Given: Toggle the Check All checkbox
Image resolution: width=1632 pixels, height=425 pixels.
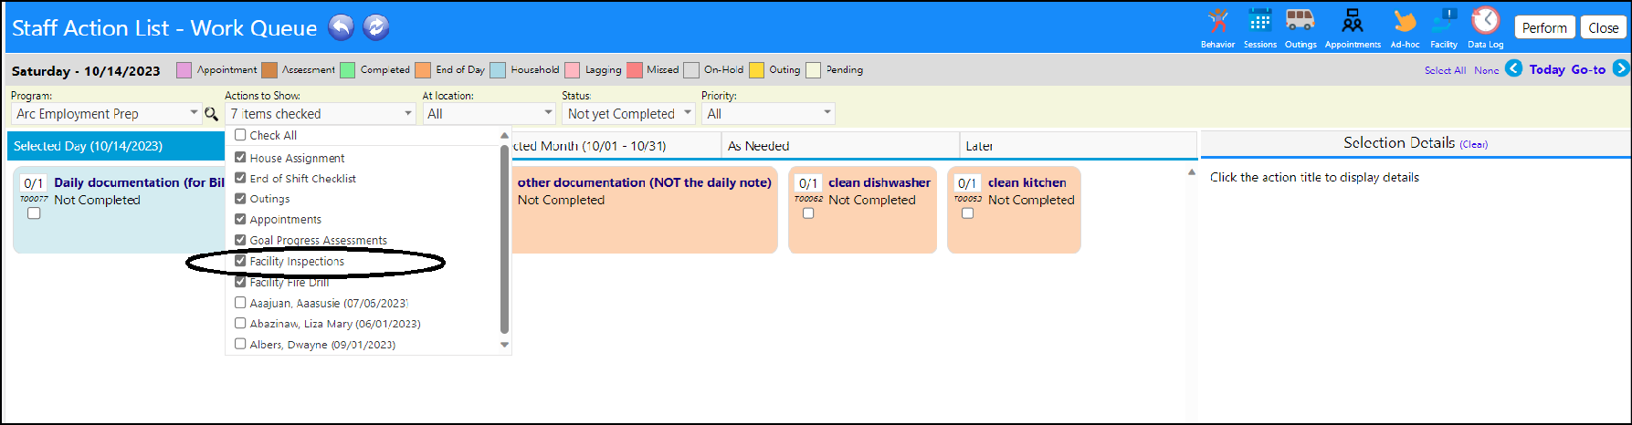Looking at the screenshot, I should pos(240,135).
